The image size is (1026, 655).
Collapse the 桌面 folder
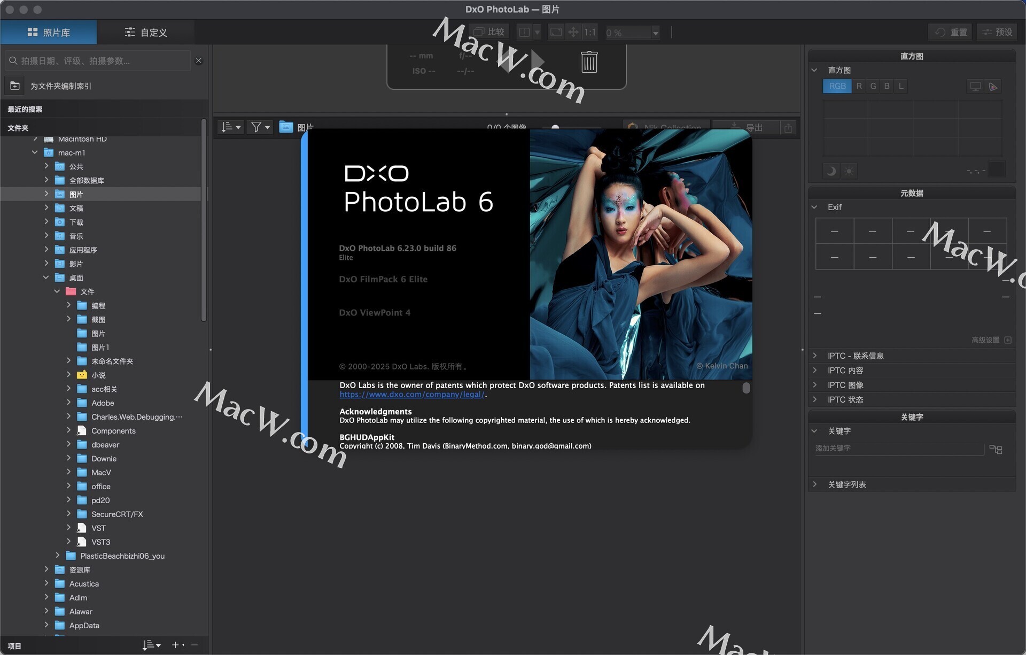coord(46,277)
